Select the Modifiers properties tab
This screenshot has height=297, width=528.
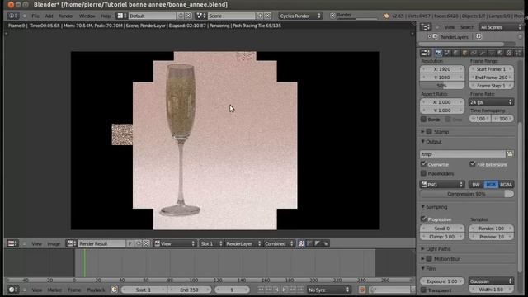pos(482,53)
